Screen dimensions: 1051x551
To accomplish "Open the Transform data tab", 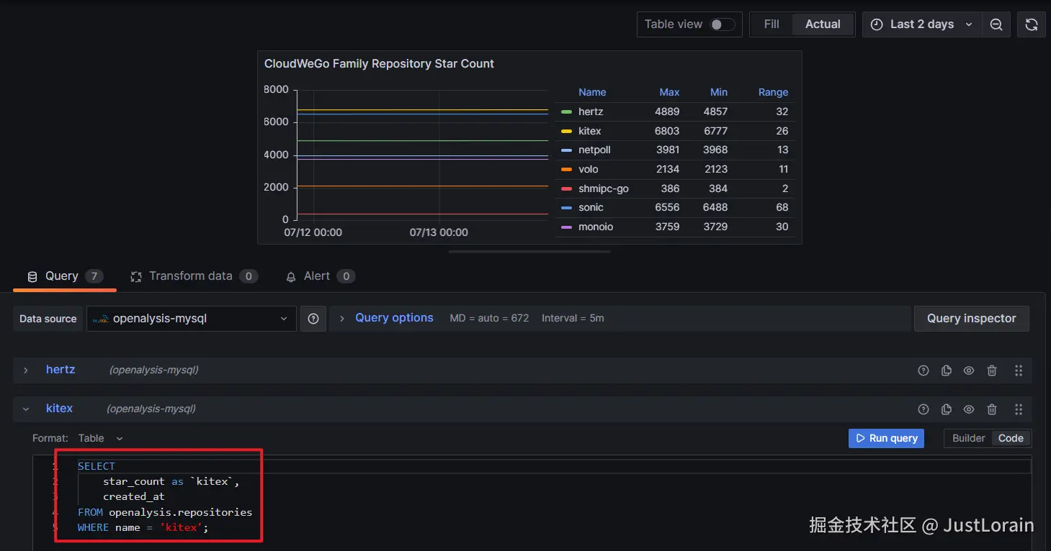I will tap(193, 276).
